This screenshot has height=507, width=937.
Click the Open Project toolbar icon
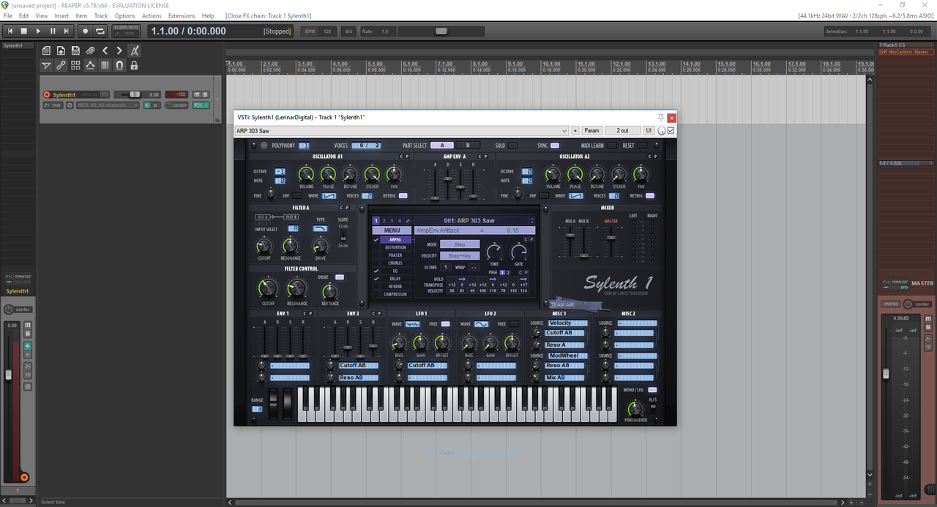pyautogui.click(x=61, y=50)
